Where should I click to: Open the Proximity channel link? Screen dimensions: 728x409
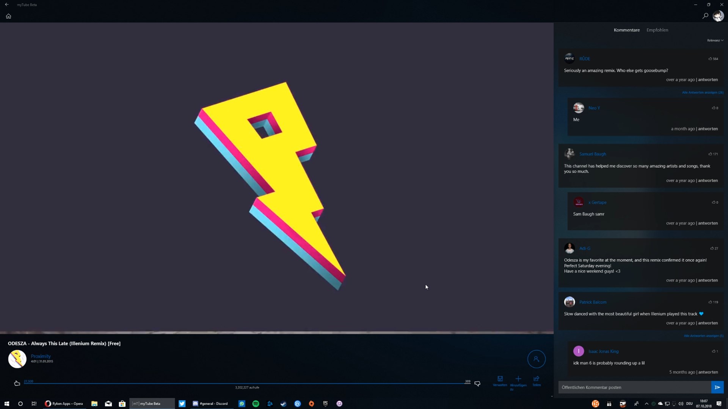tap(41, 356)
